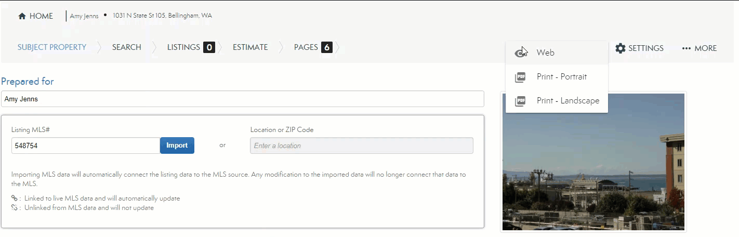This screenshot has height=237, width=739.
Task: Open the Search step
Action: 126,47
